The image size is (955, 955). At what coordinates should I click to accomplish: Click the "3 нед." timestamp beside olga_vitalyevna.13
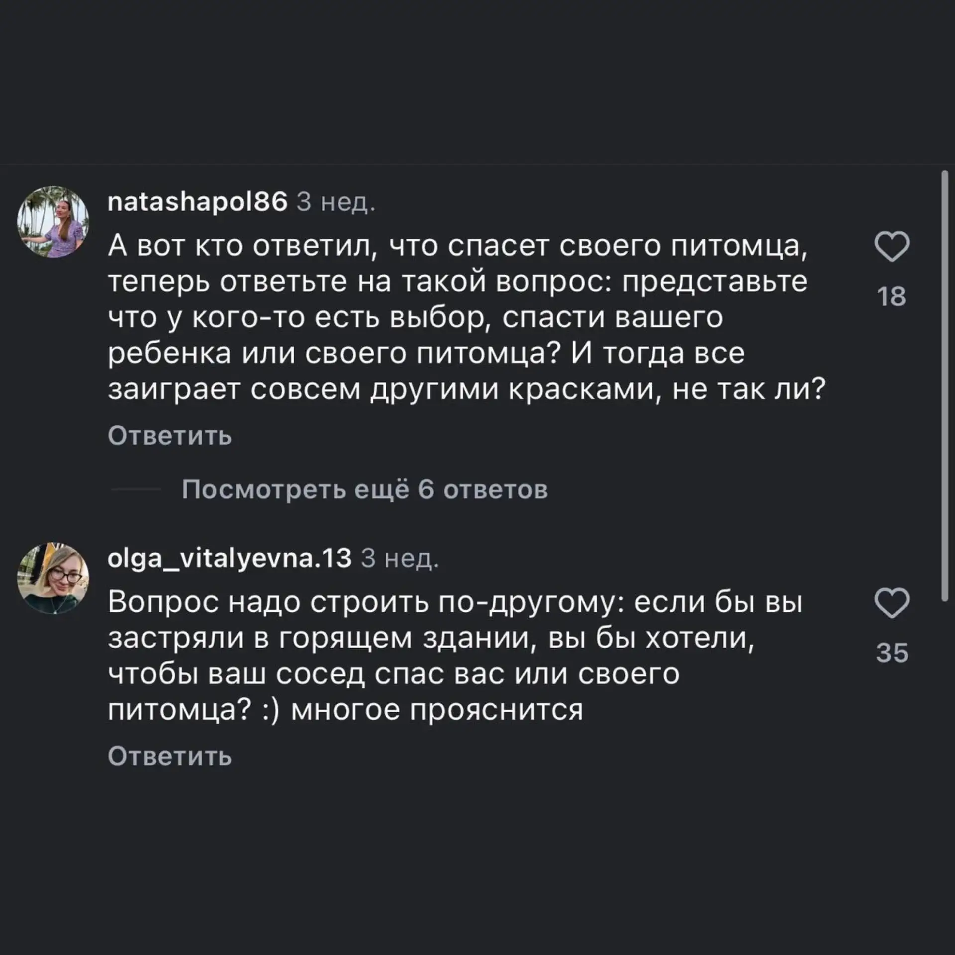tap(399, 559)
